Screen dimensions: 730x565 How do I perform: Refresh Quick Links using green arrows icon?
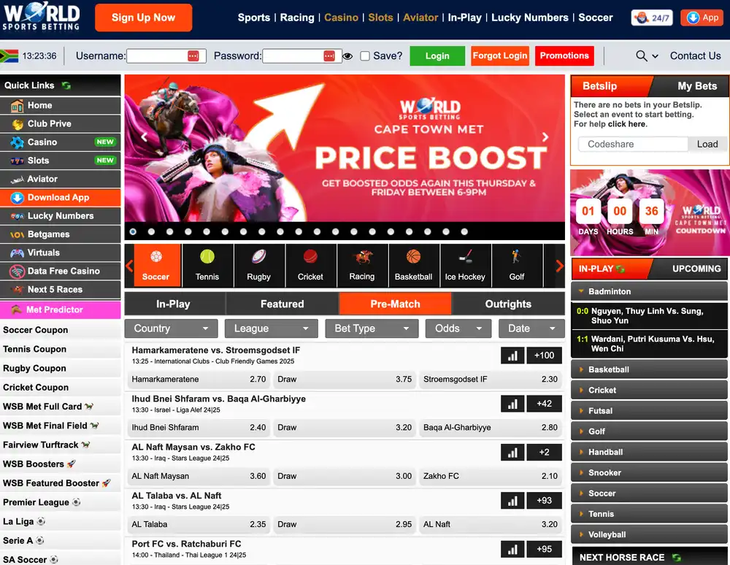click(x=66, y=85)
